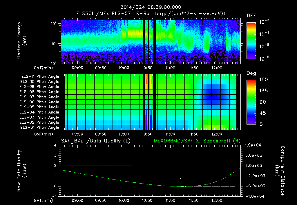Click the DEF color bar legend
The height and width of the screenshot is (205, 297).
pos(251,41)
